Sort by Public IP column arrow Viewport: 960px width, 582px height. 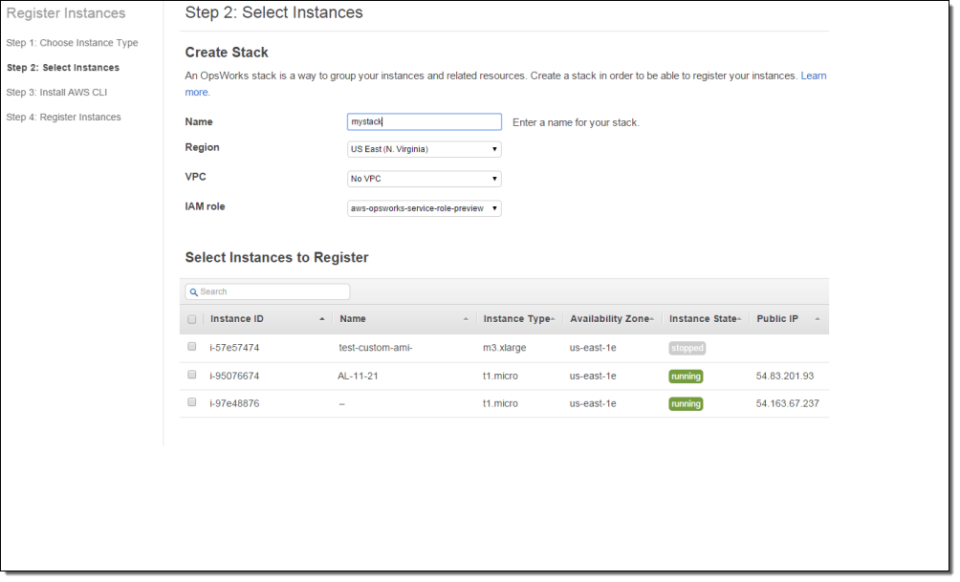818,319
